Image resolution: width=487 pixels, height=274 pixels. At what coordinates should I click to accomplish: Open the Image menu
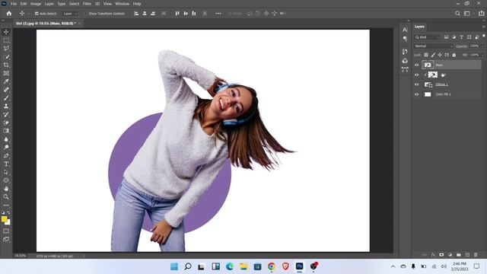tap(36, 4)
